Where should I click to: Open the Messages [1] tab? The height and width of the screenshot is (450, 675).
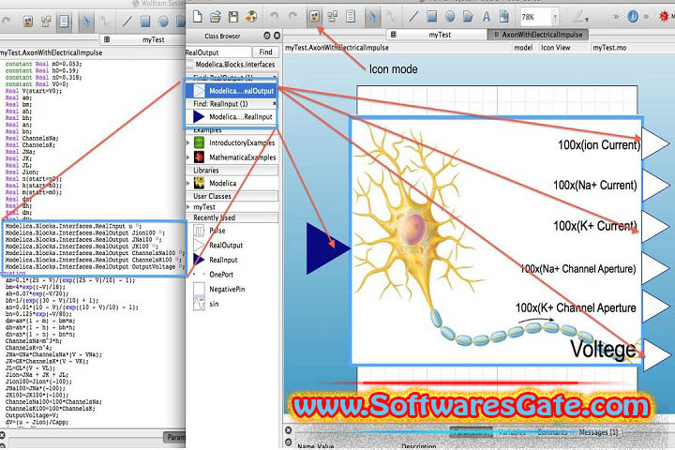click(x=598, y=432)
